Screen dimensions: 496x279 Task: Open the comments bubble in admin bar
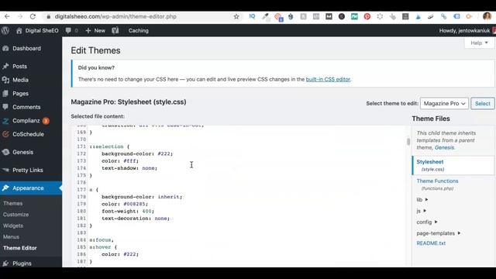point(68,31)
